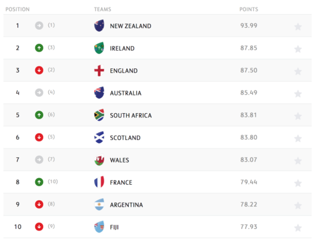This screenshot has width=317, height=242.
Task: Click the England flag jersey icon
Action: (99, 71)
